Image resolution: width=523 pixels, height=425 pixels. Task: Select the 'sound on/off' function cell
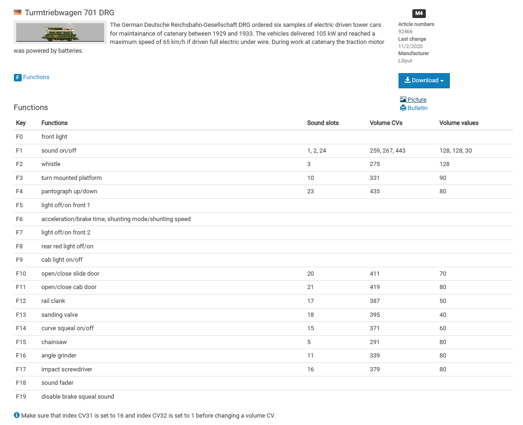coord(59,151)
